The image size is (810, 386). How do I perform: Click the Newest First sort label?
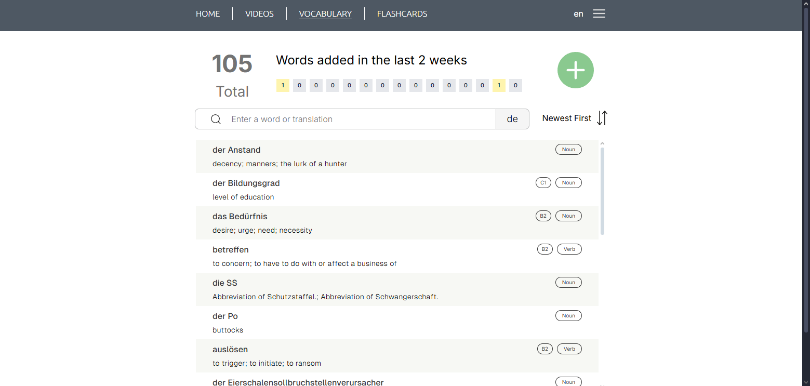coord(566,118)
